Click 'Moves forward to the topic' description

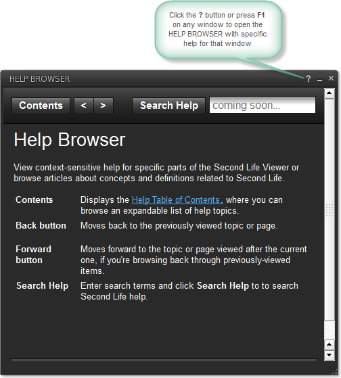click(x=194, y=260)
